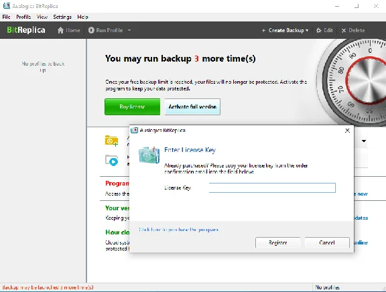Image resolution: width=386 pixels, height=292 pixels.
Task: Click 'No profiles to back up' text
Action: 43,67
